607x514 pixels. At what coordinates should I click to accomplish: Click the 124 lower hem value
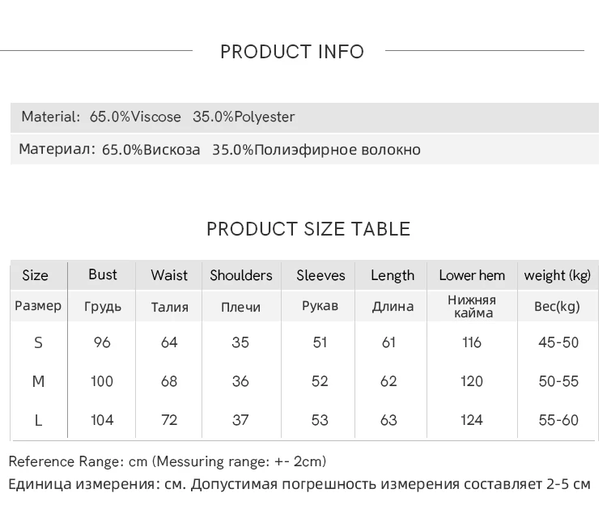point(472,419)
